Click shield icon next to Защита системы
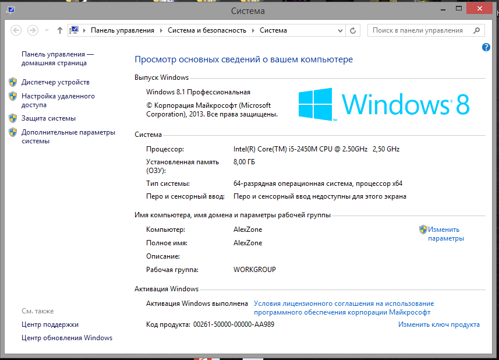The height and width of the screenshot is (360, 499). tap(13, 118)
